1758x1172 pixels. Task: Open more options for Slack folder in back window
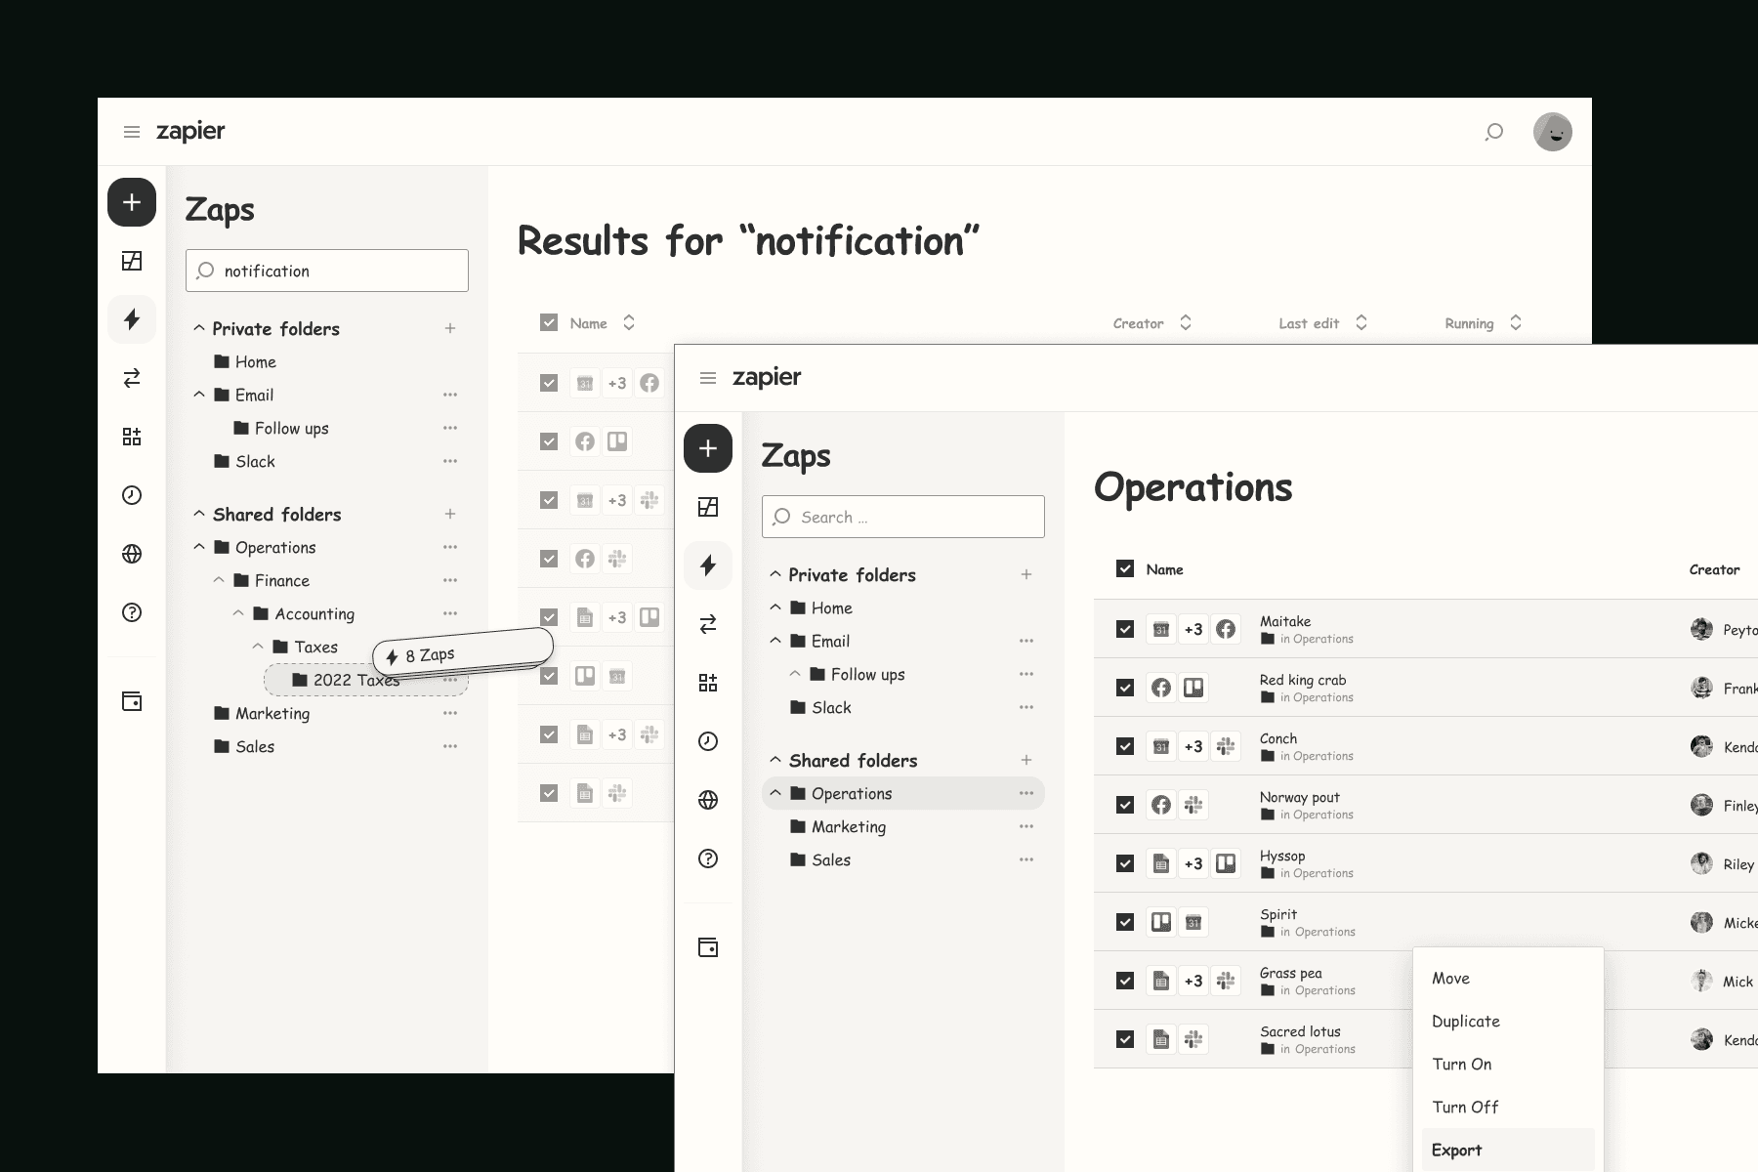pos(450,461)
